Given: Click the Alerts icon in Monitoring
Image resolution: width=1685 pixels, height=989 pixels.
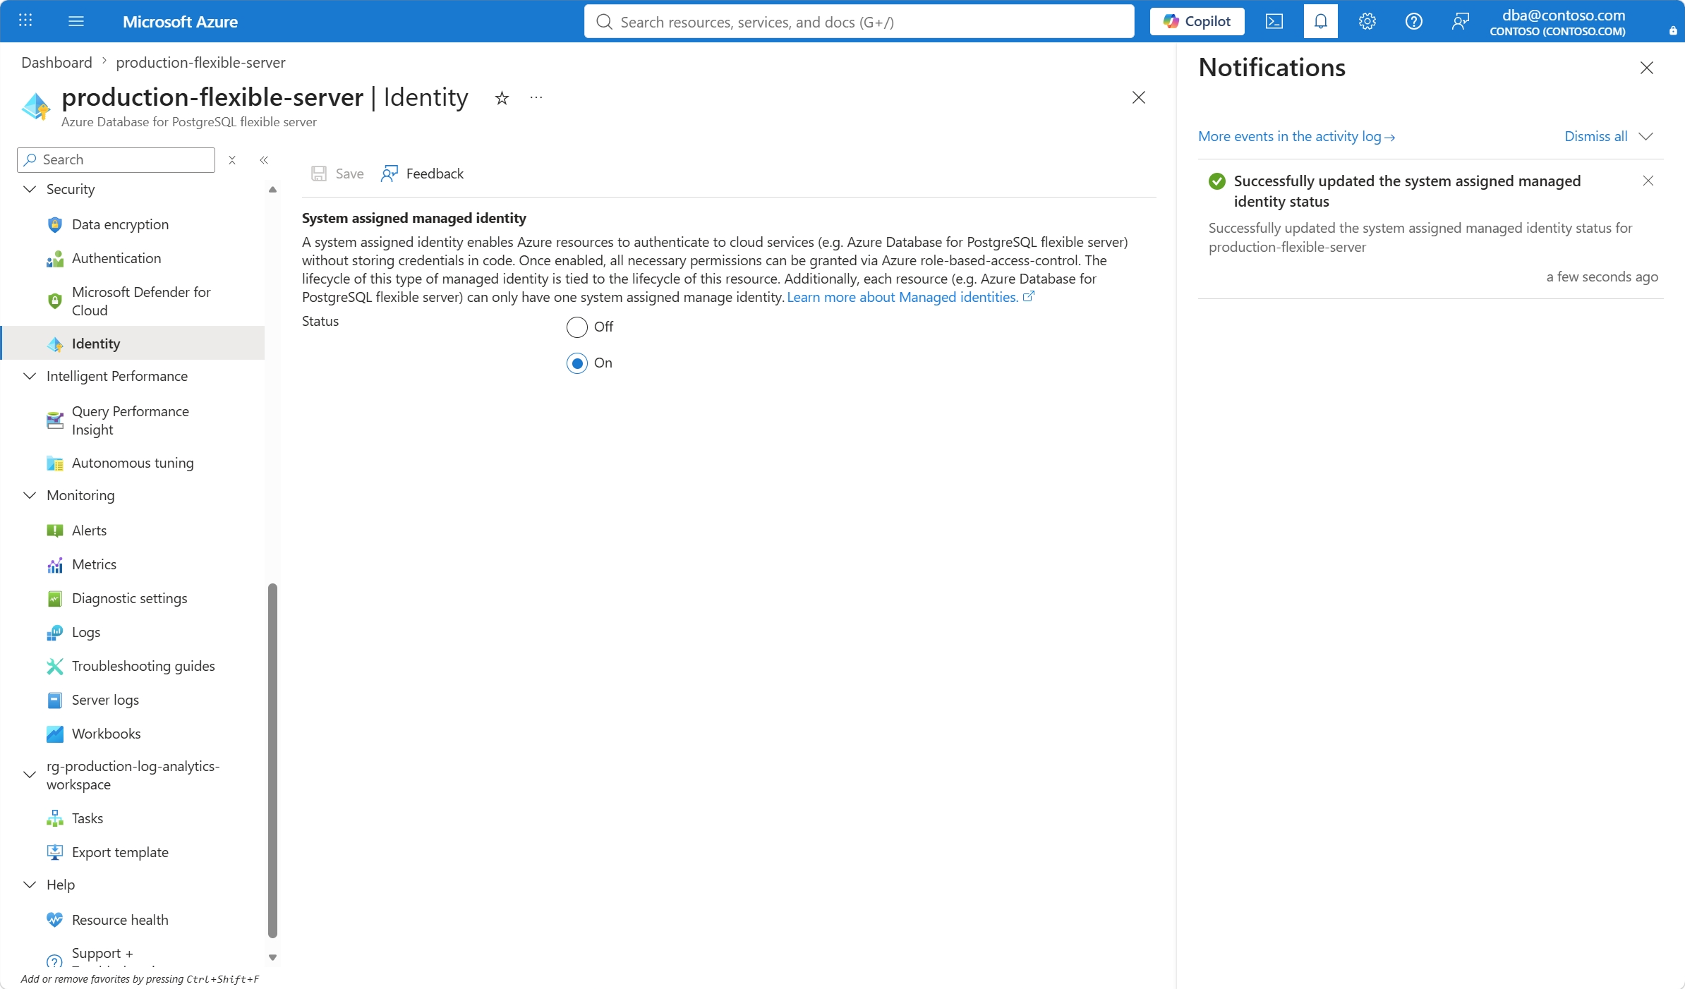Looking at the screenshot, I should (54, 531).
